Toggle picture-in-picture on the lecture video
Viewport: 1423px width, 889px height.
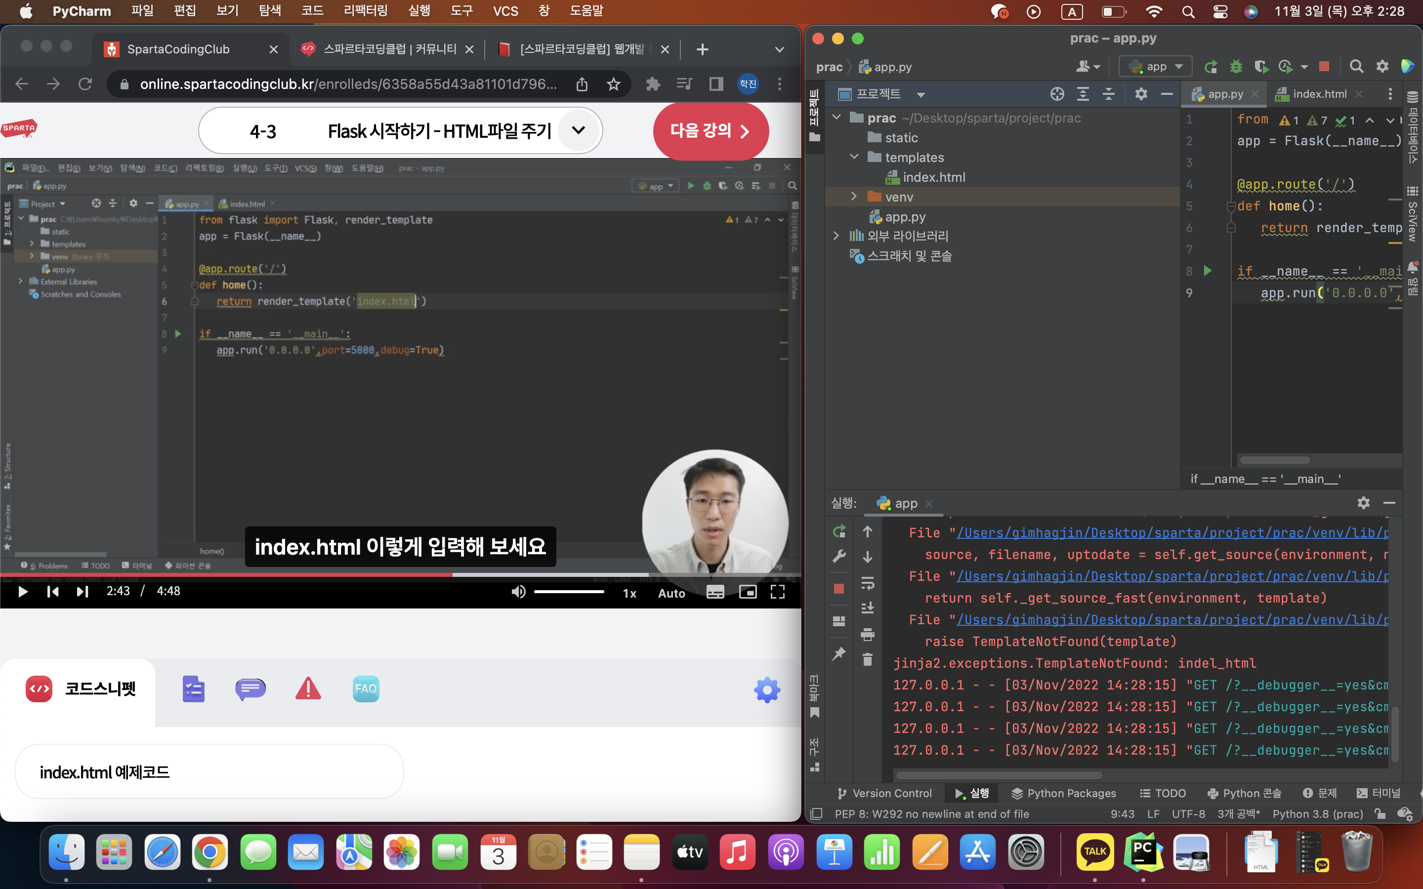click(748, 592)
